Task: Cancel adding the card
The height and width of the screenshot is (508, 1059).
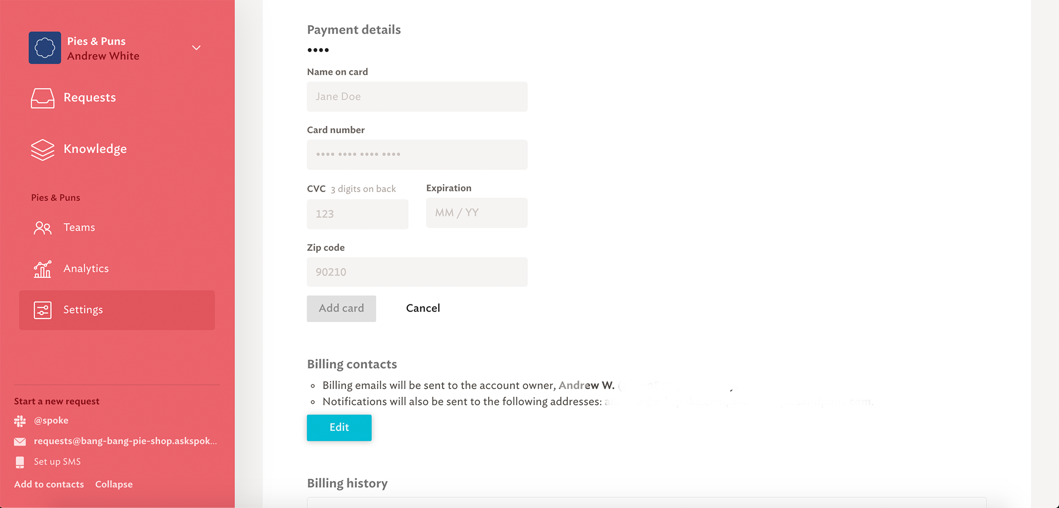Action: tap(423, 308)
